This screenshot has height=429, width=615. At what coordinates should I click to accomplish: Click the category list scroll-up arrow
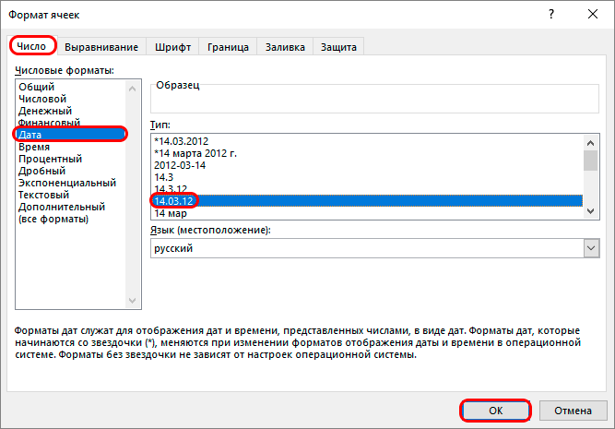tap(132, 89)
